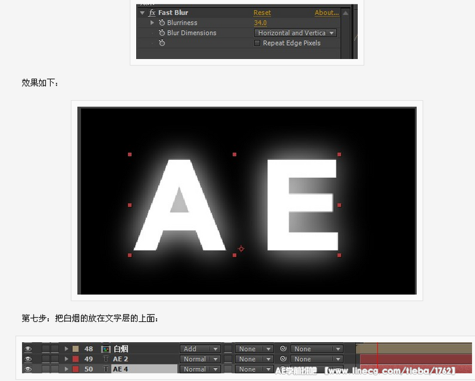Image resolution: width=475 pixels, height=381 pixels.
Task: Click the red duration bar of layer 49
Action: point(416,359)
